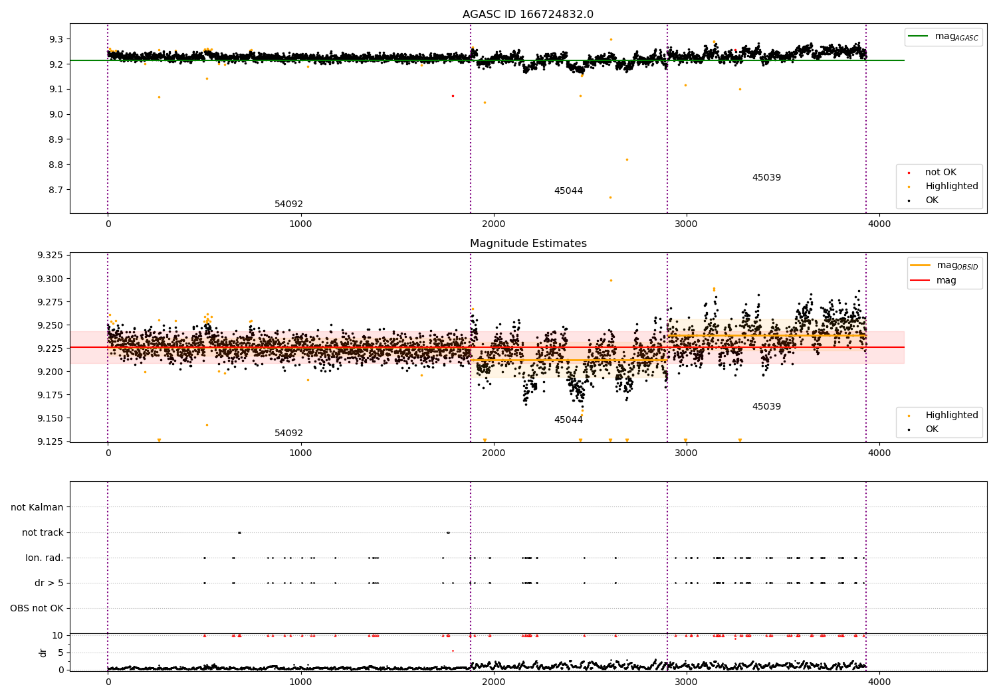Click the 9.325 y-axis tick label
The image size is (997, 697).
coord(51,256)
